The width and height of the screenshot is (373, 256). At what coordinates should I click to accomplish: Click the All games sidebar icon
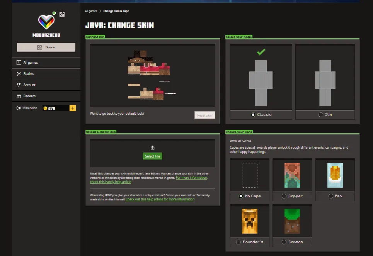point(19,63)
